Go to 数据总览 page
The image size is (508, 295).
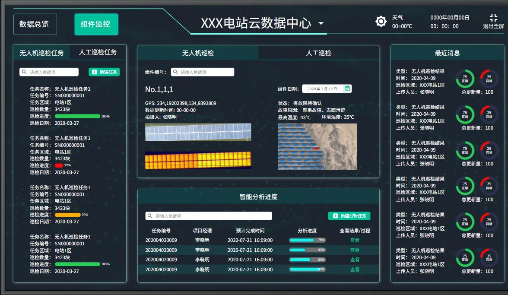coord(35,24)
